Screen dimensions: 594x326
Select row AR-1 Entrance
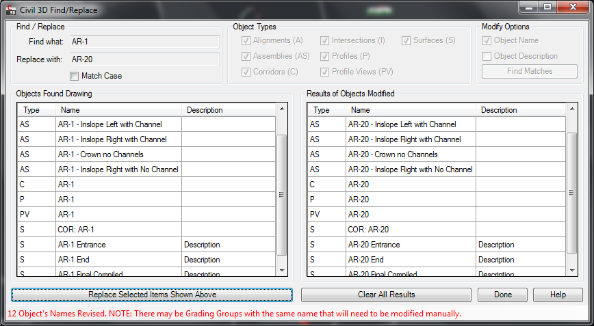click(x=146, y=245)
